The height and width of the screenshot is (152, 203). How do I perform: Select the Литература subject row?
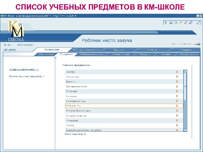(124, 120)
